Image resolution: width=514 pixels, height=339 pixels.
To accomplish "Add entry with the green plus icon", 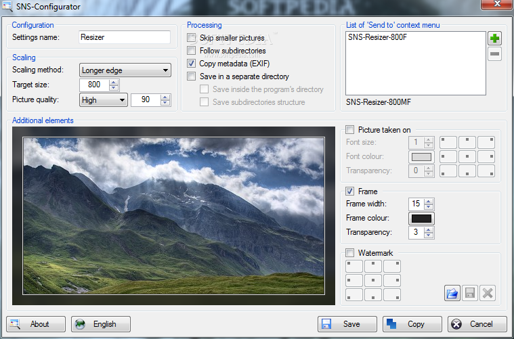I will click(x=494, y=39).
